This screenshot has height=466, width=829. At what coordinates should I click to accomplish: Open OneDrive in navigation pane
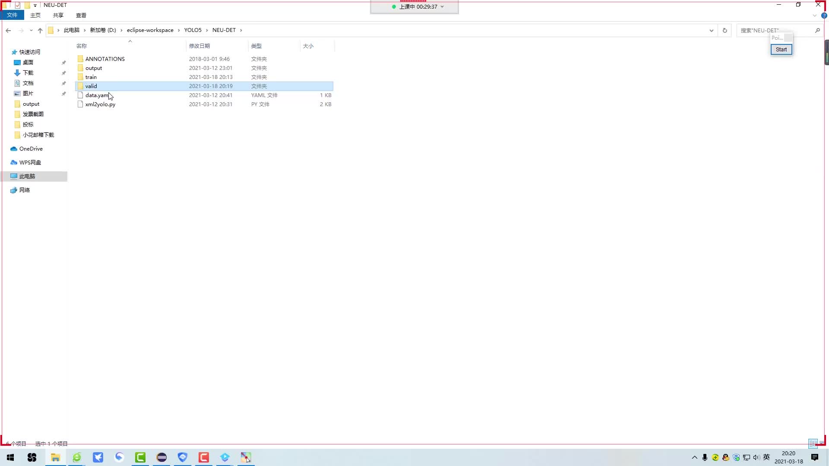pos(31,149)
